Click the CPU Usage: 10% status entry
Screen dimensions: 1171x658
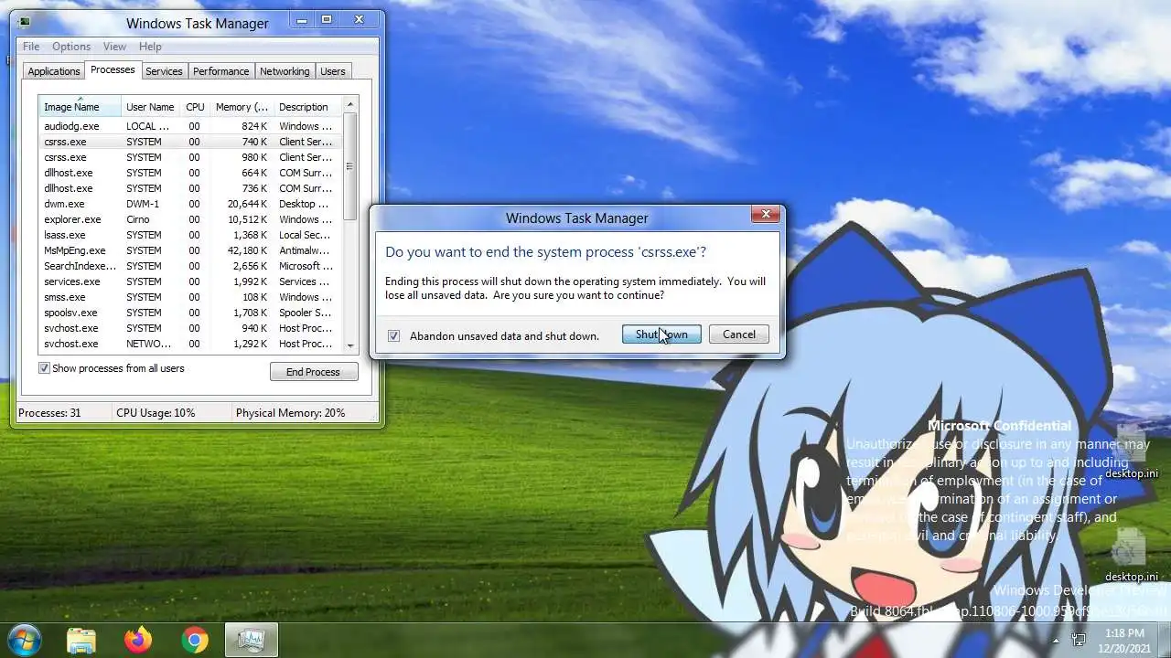[x=156, y=413]
